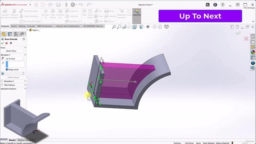Select the Extruded Boss/Base tool
Screen dimensions: 256x144
pos(5,14)
